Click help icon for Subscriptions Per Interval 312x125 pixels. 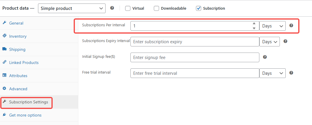click(291, 26)
